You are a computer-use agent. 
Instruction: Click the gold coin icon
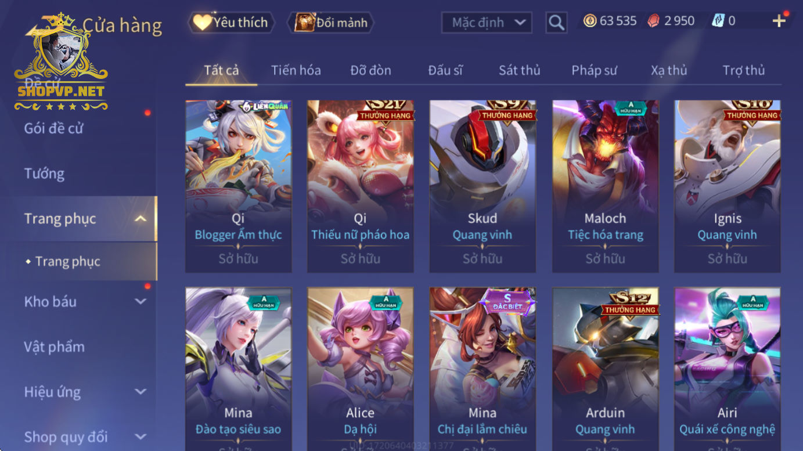point(590,21)
